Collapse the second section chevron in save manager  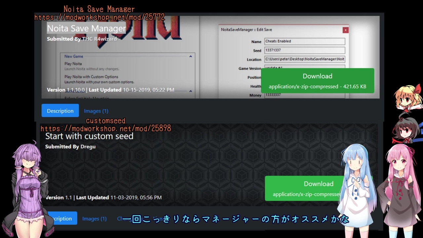pos(190,91)
